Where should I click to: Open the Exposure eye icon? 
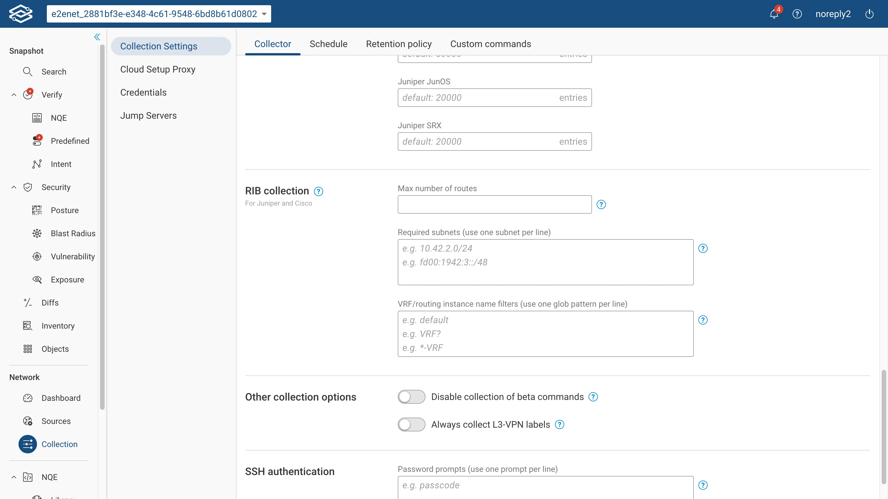point(37,280)
